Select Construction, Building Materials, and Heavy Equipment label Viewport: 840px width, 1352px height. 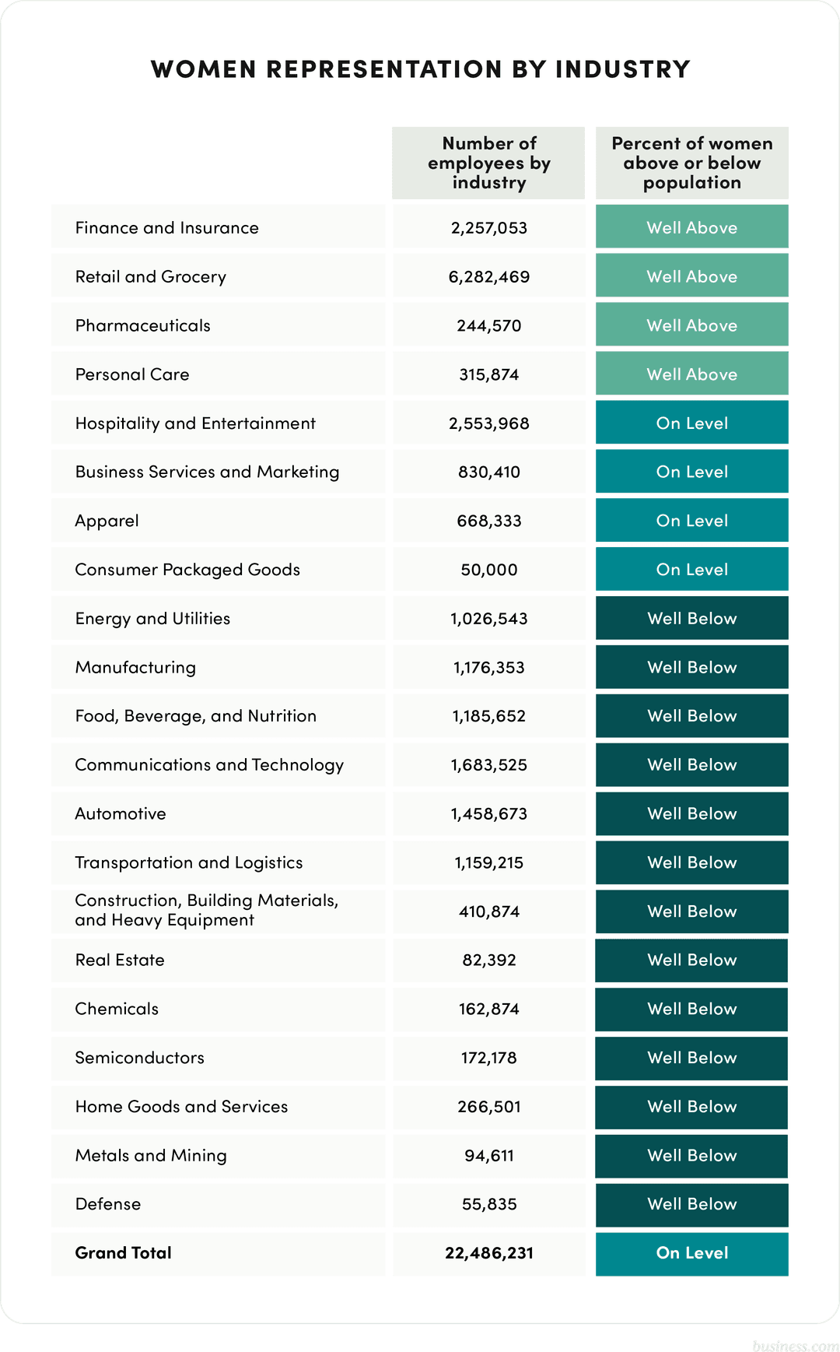click(x=206, y=910)
